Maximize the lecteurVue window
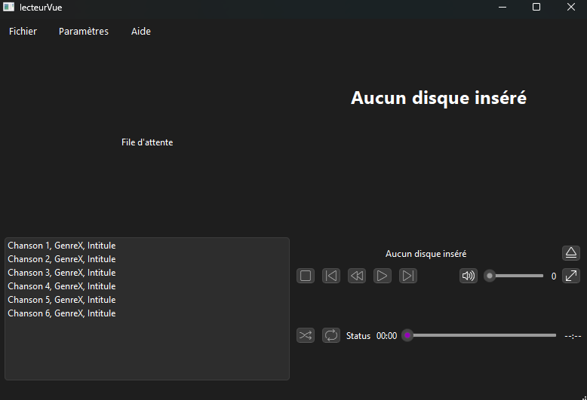This screenshot has width=587, height=400. point(536,7)
